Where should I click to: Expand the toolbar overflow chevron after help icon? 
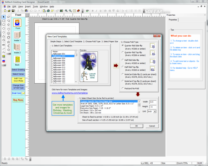(x=82, y=12)
